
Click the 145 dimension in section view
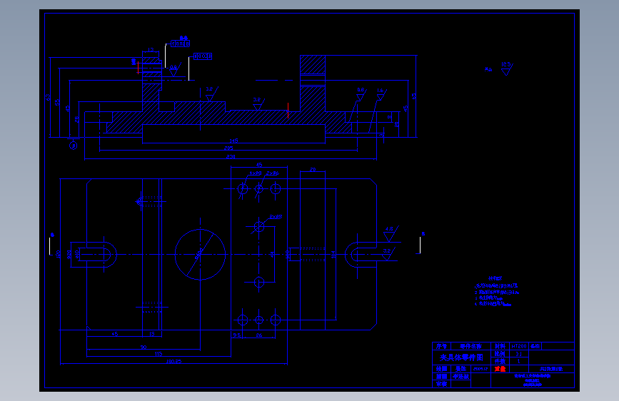(233, 141)
